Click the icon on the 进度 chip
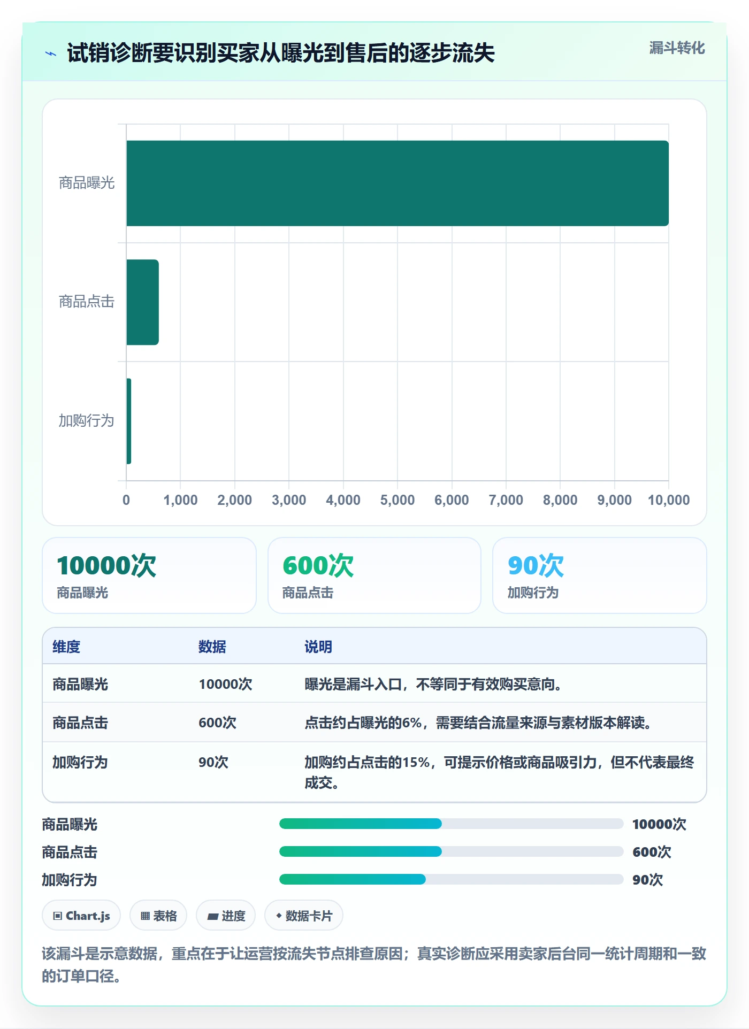The image size is (749, 1029). click(212, 917)
